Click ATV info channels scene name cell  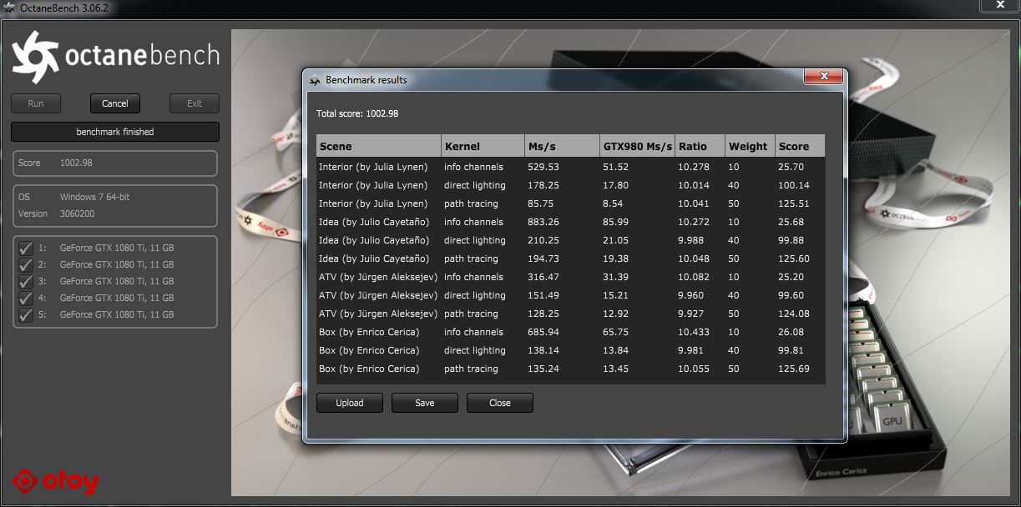click(x=378, y=277)
